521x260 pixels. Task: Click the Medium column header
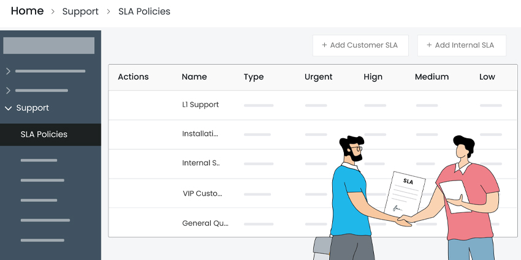point(432,77)
